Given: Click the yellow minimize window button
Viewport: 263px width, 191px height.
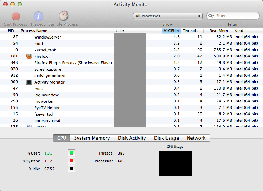Looking at the screenshot, I should pos(13,4).
